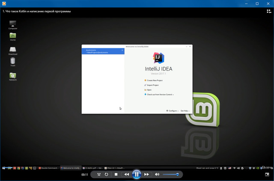The width and height of the screenshot is (274, 181).
Task: Toggle the shuffle playback mode
Action: point(98,175)
